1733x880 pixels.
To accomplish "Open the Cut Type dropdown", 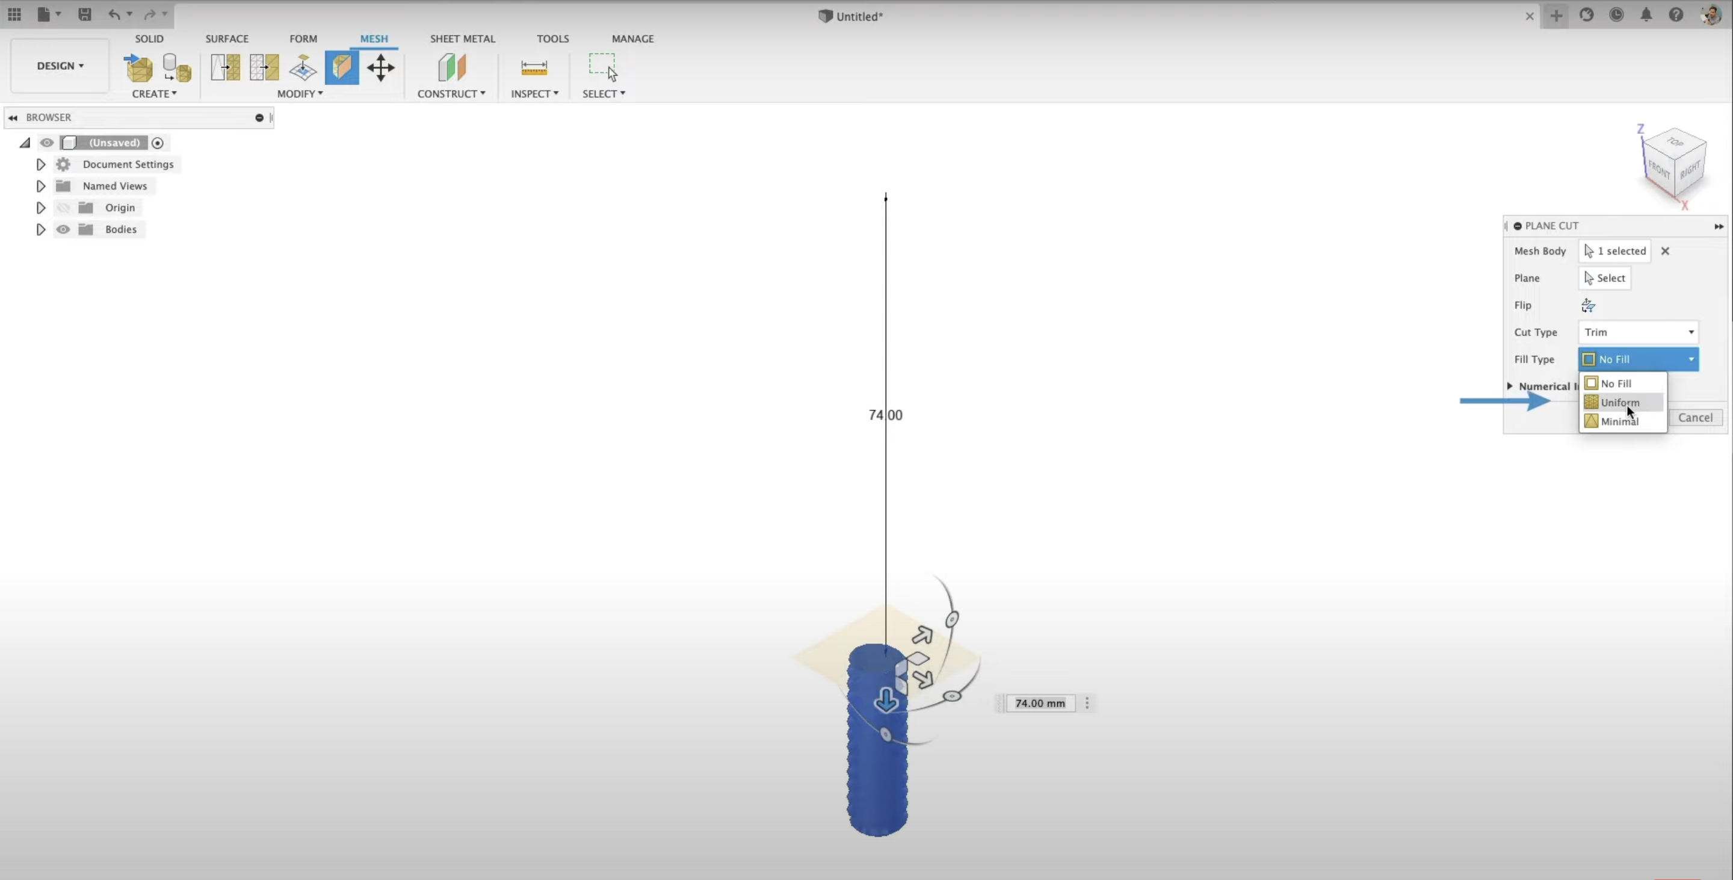I will (1638, 332).
